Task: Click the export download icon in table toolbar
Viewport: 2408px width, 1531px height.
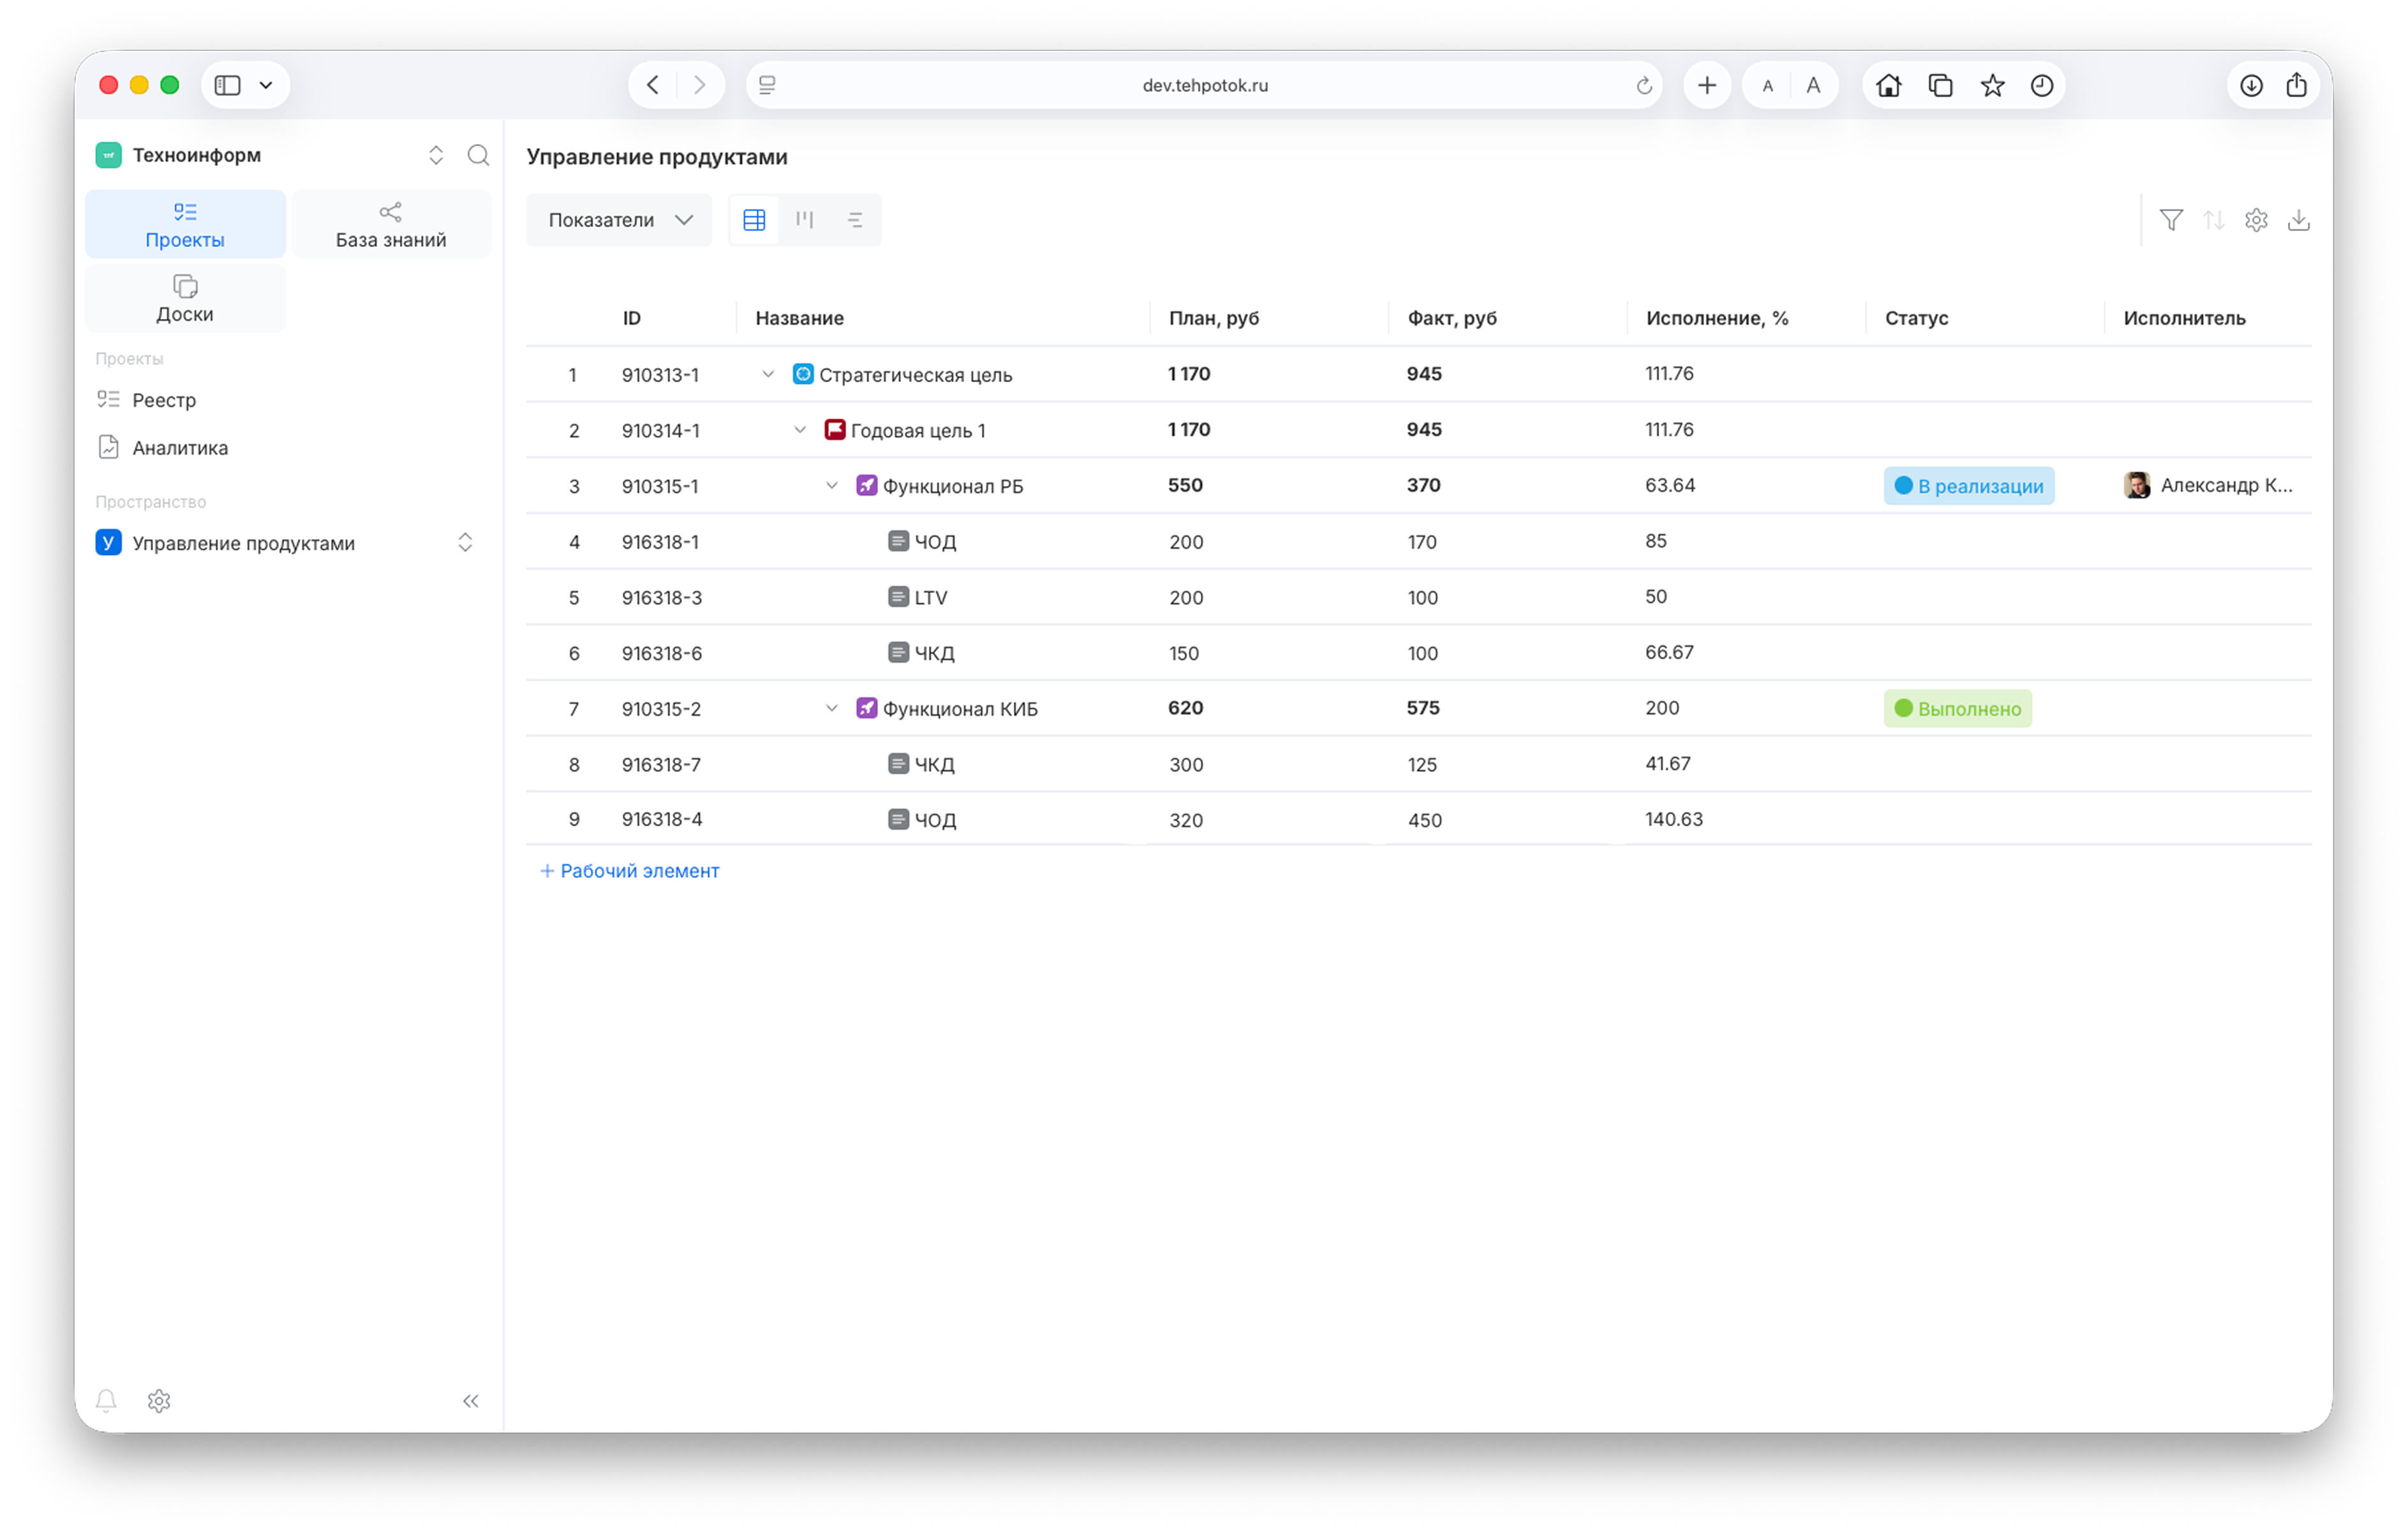Action: pyautogui.click(x=2298, y=220)
